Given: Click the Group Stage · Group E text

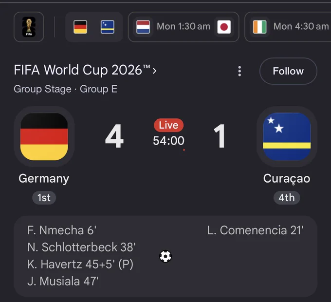Looking at the screenshot, I should point(66,89).
